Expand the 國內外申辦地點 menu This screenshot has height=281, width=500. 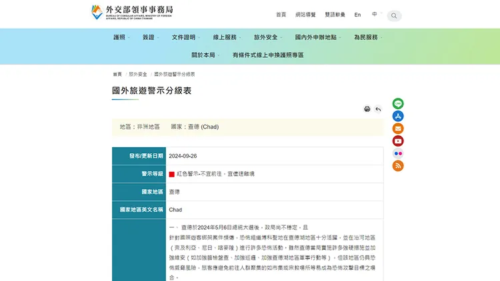coord(318,37)
